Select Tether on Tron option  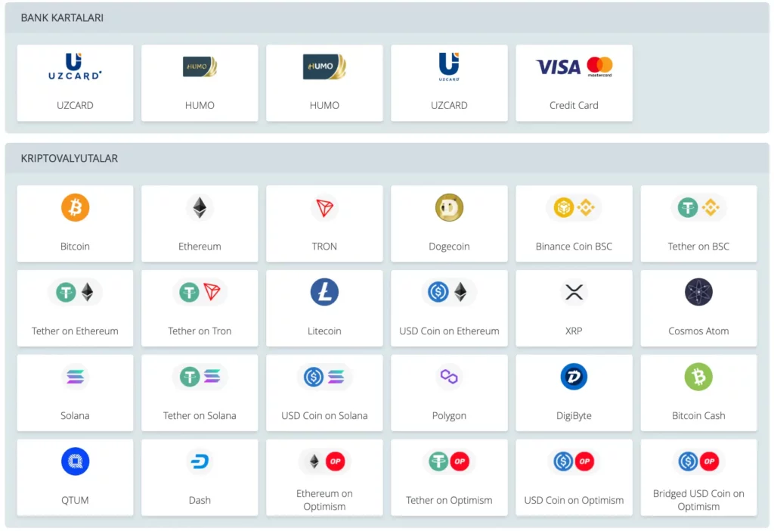click(200, 309)
